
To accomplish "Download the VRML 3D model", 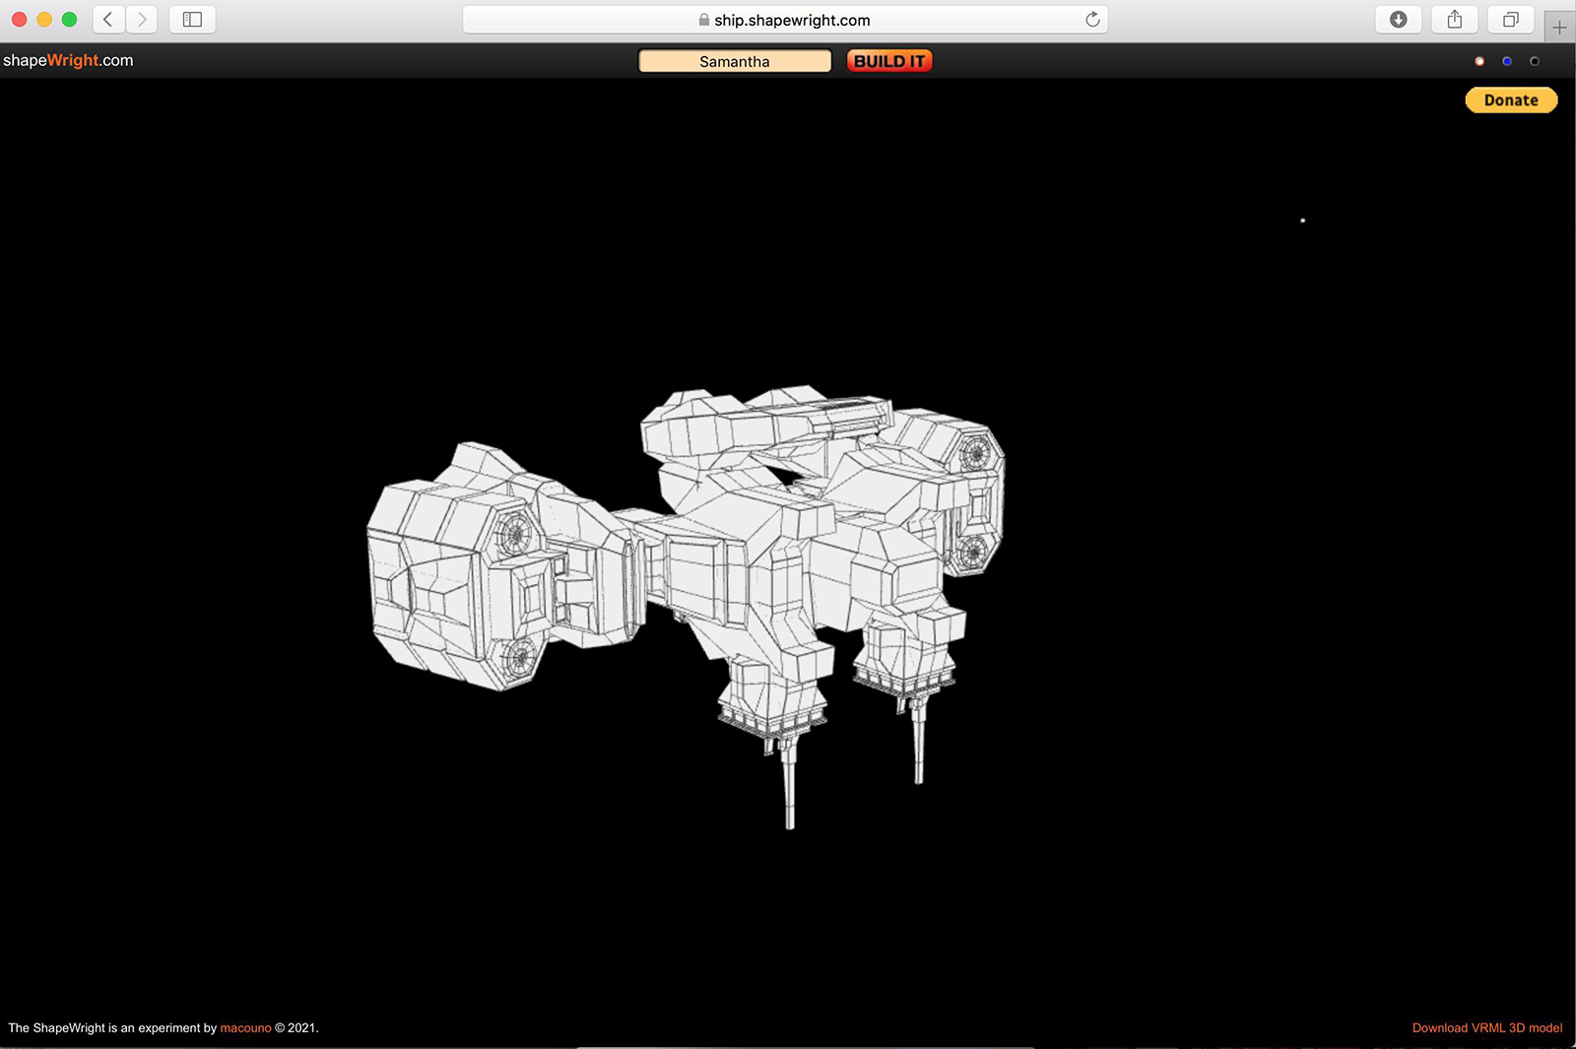I will (x=1487, y=1027).
